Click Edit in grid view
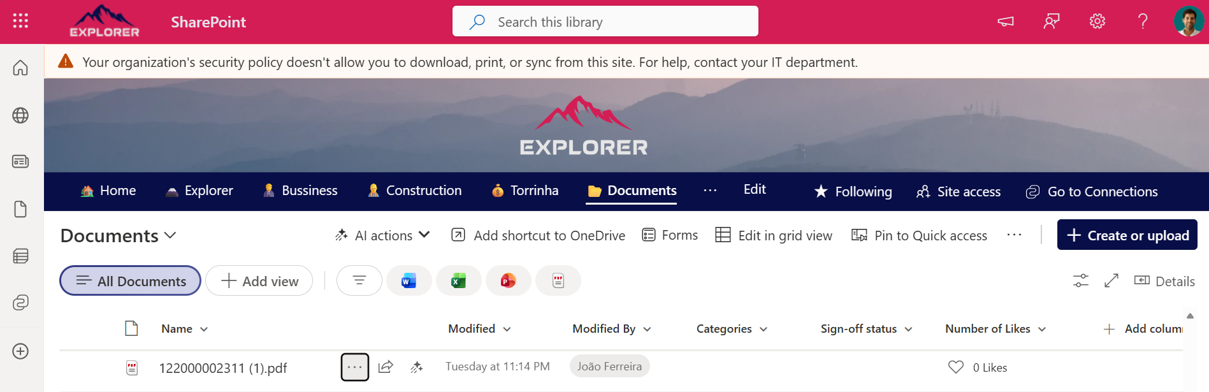 (774, 235)
